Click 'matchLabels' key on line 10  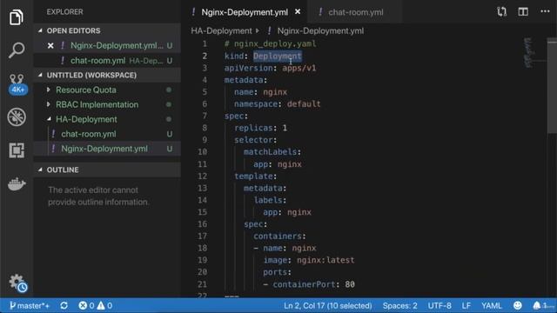click(270, 152)
